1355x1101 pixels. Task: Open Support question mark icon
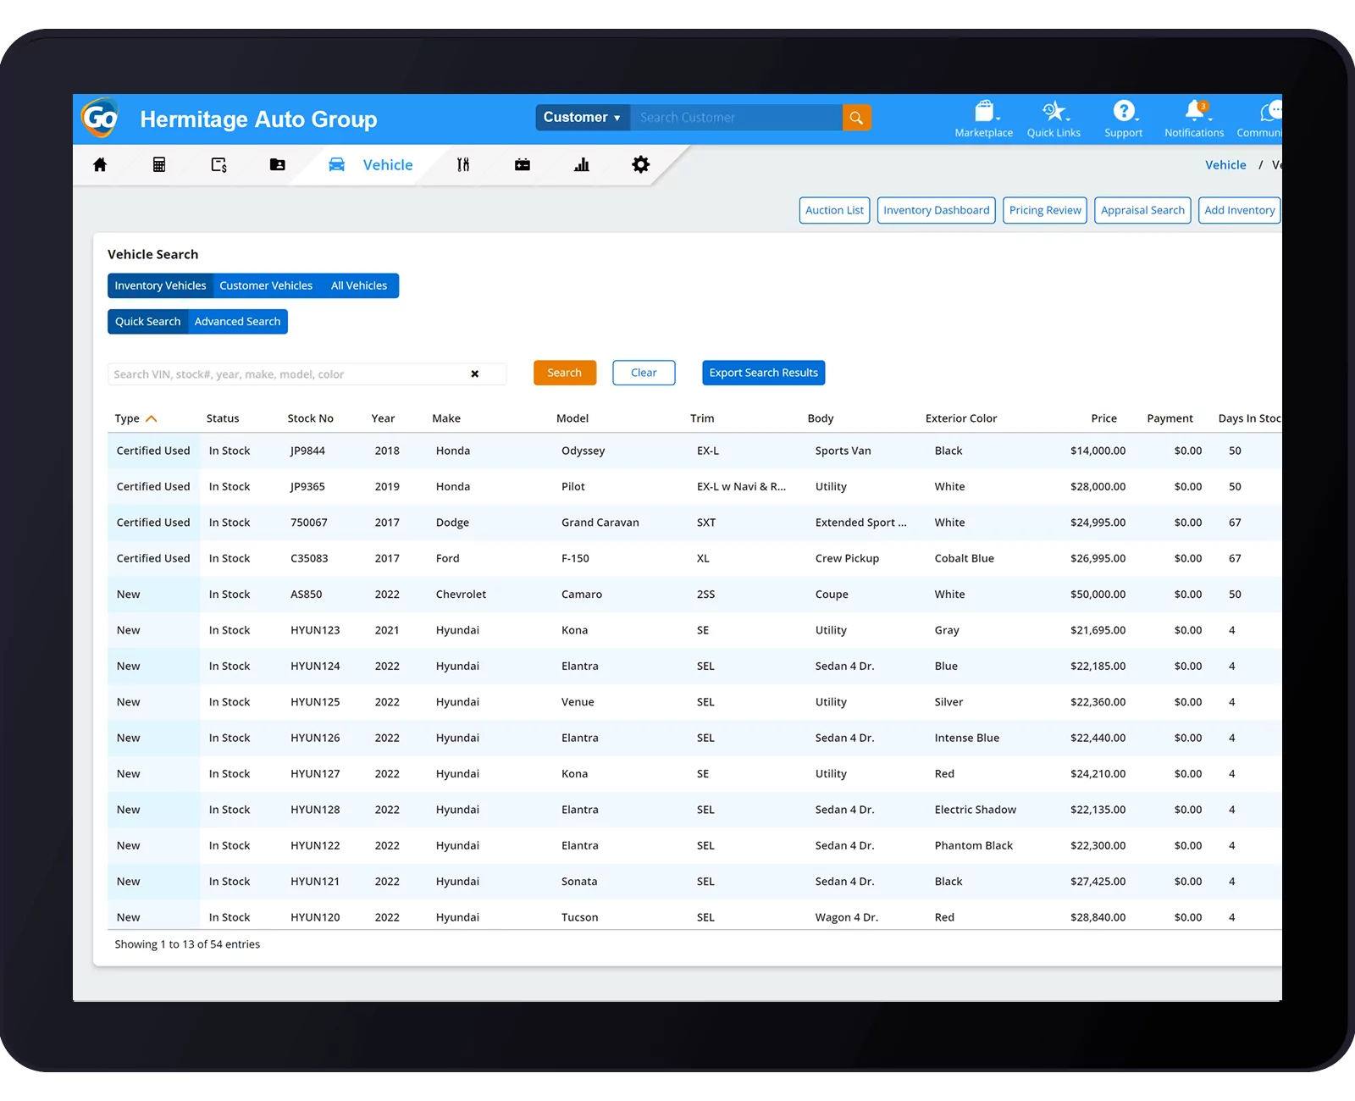1124,111
